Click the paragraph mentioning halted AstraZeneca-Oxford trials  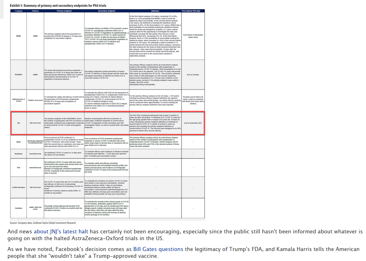tap(185, 235)
